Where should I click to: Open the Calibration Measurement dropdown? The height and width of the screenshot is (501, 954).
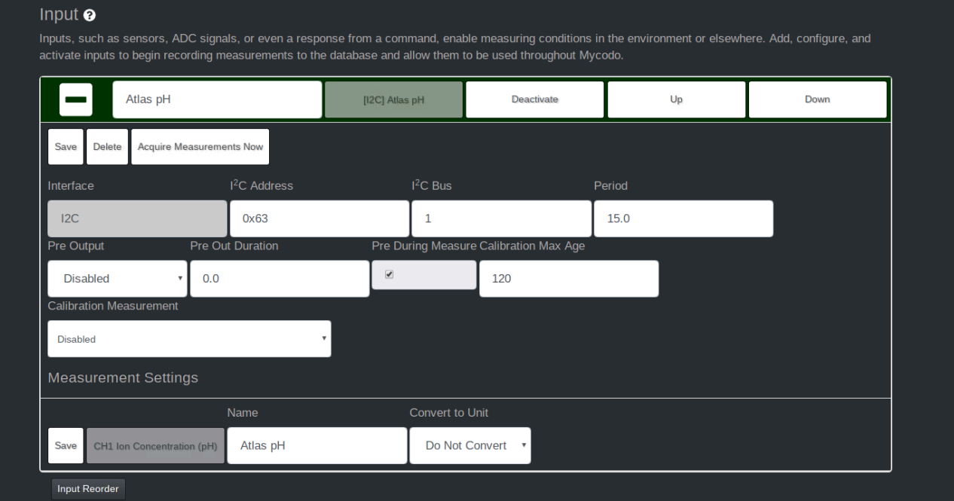point(189,339)
